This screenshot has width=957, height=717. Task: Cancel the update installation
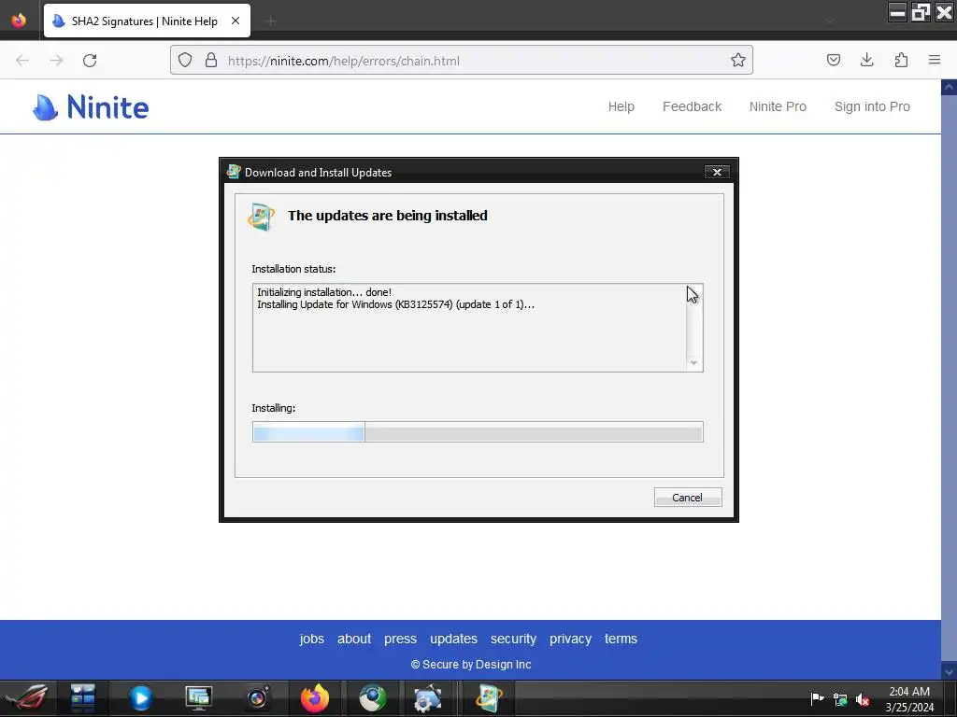point(688,498)
